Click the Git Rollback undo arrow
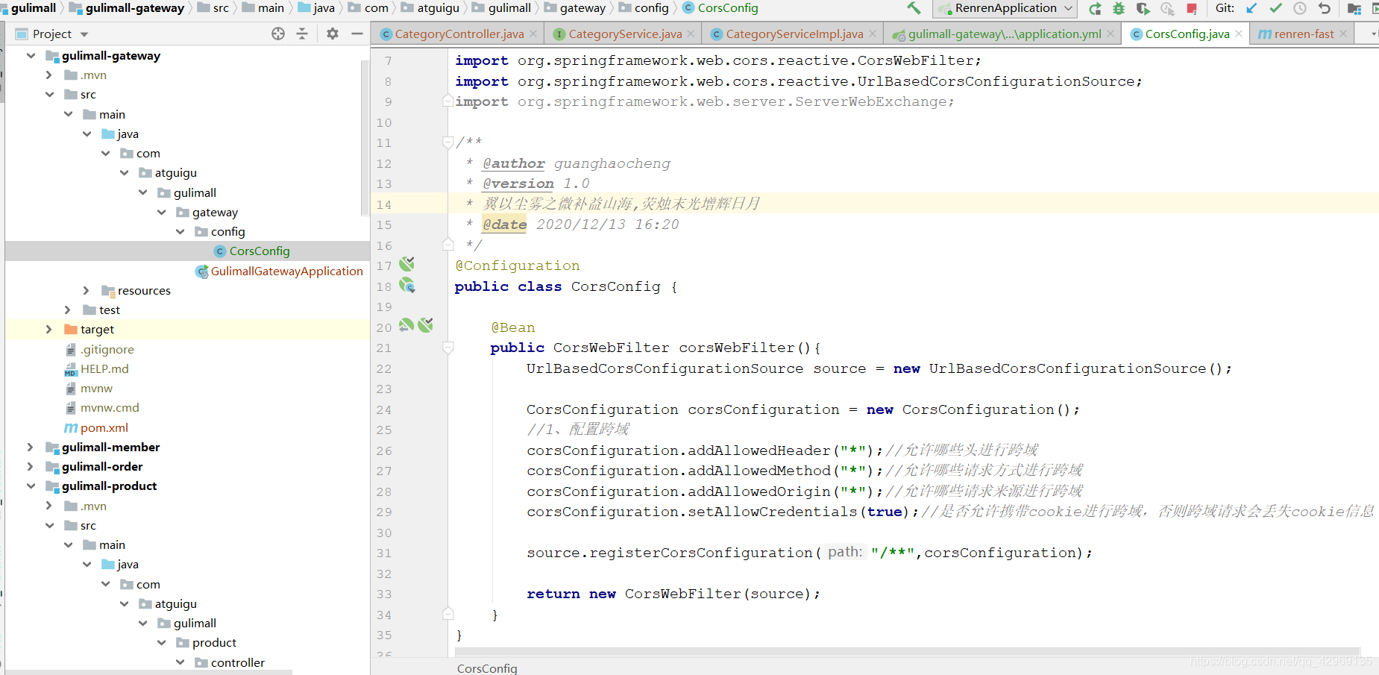Viewport: 1379px width, 675px height. (1324, 8)
